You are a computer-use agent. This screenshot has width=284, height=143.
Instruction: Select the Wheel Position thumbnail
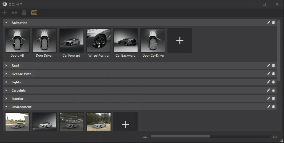(x=99, y=40)
